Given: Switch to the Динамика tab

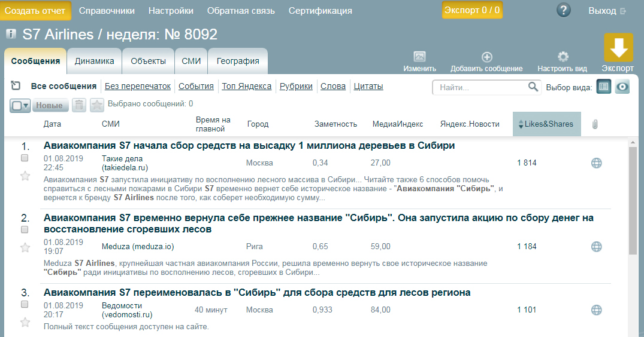Looking at the screenshot, I should coord(94,61).
